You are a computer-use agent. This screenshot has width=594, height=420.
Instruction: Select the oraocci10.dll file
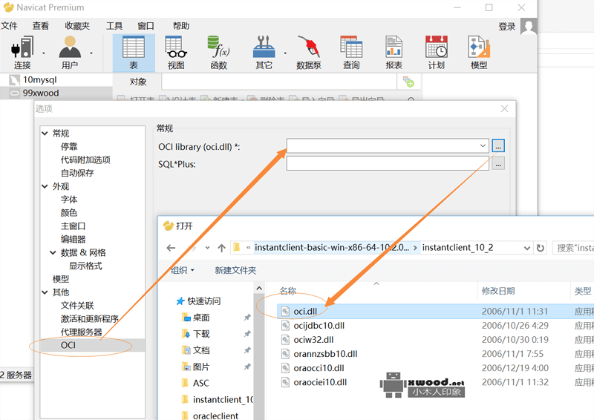(x=319, y=368)
